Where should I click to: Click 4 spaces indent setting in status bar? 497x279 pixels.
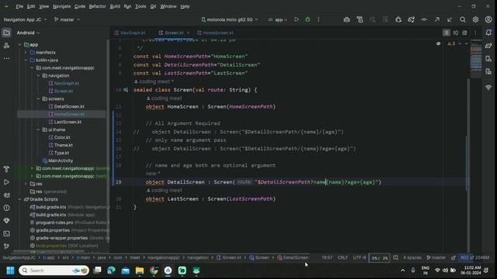[x=412, y=258]
